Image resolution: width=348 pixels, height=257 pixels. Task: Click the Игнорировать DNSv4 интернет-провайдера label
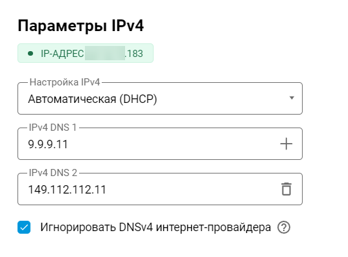pyautogui.click(x=156, y=227)
